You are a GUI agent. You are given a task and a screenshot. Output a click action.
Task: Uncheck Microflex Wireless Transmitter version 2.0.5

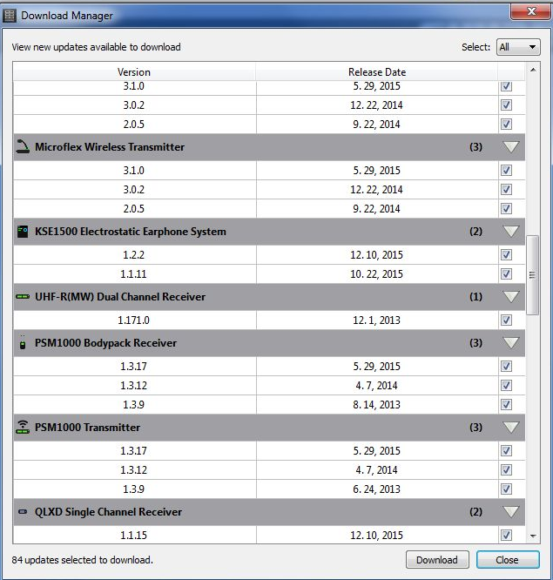pyautogui.click(x=506, y=209)
